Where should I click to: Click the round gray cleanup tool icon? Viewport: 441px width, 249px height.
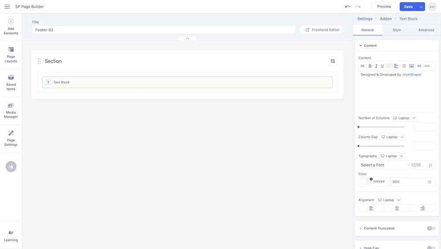11,166
